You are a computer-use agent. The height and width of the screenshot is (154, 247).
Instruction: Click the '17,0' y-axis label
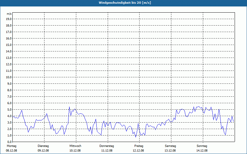coord(9,32)
